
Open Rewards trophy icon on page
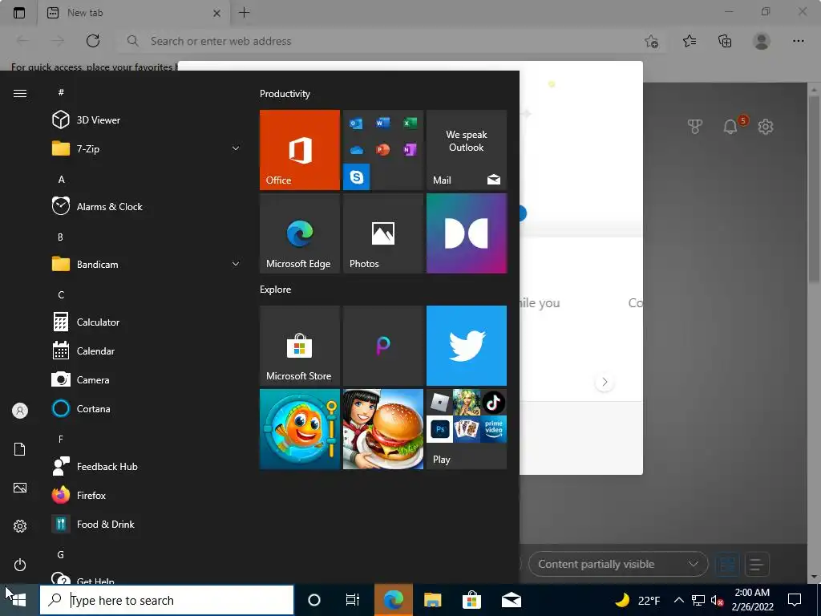pyautogui.click(x=695, y=126)
